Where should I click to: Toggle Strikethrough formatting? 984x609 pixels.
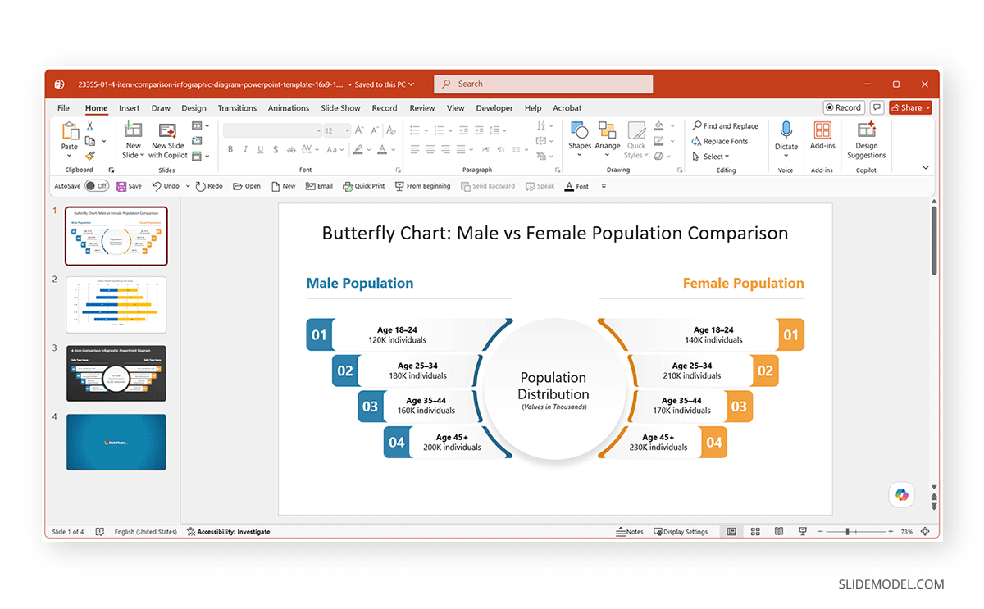(292, 149)
